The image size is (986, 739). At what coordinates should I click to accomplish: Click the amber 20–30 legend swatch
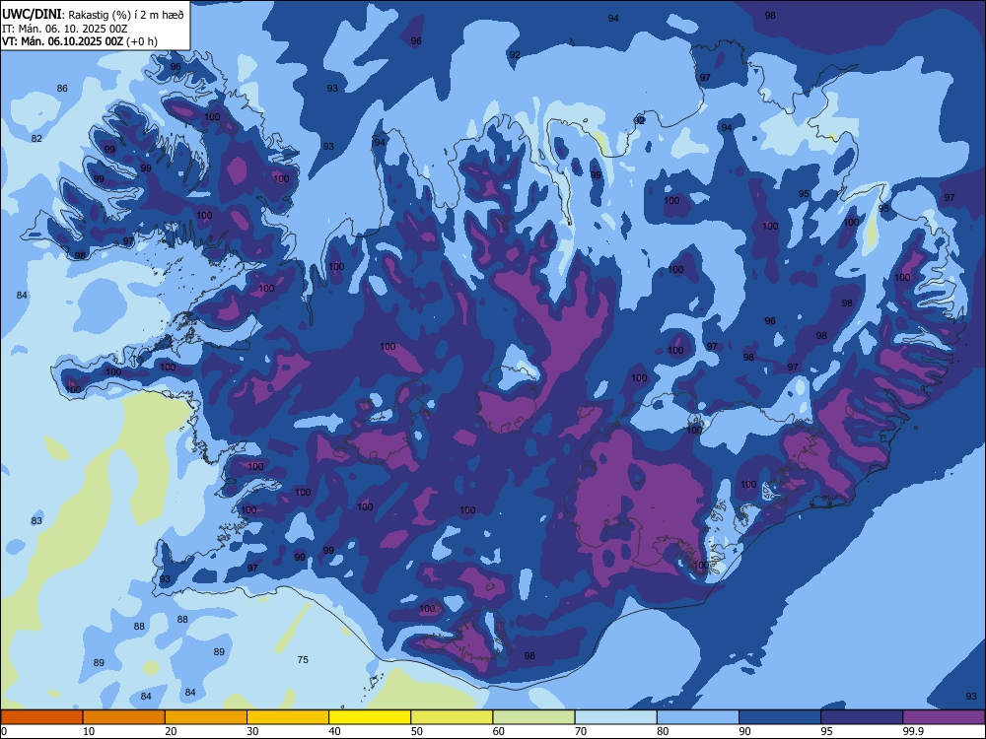[206, 717]
